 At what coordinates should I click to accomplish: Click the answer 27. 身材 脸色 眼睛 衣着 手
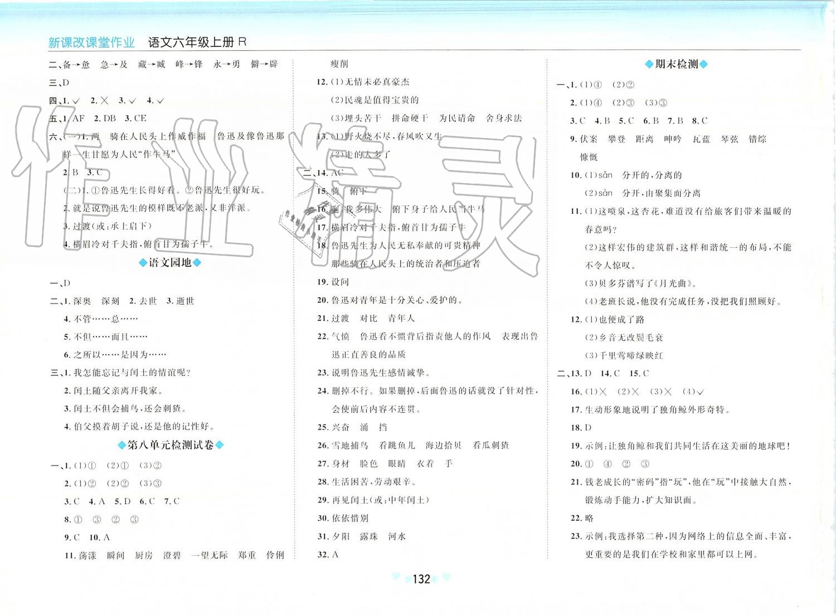385,463
